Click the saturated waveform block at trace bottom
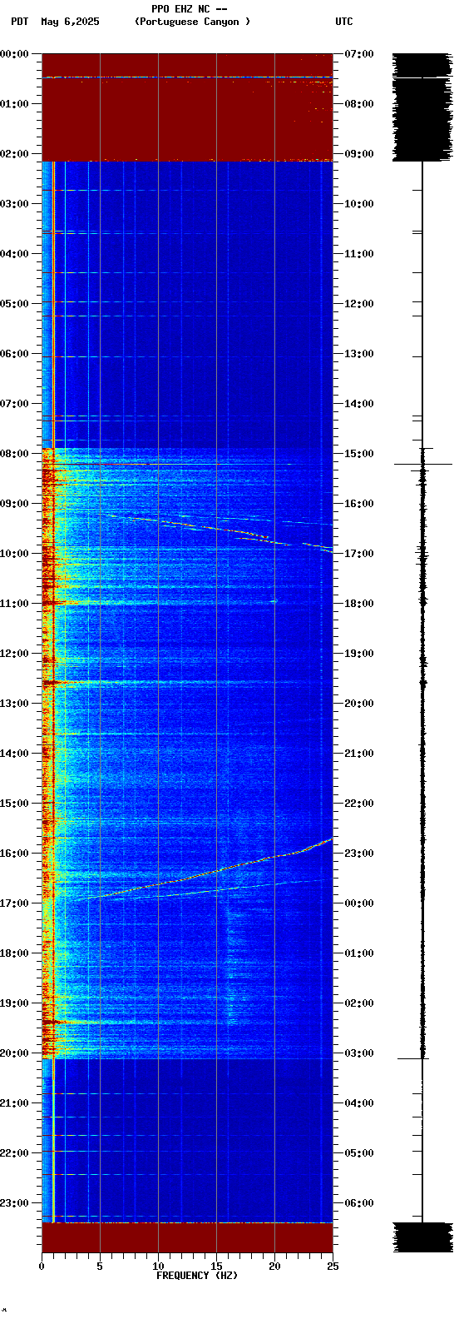The height and width of the screenshot is (1319, 459). click(x=422, y=1237)
